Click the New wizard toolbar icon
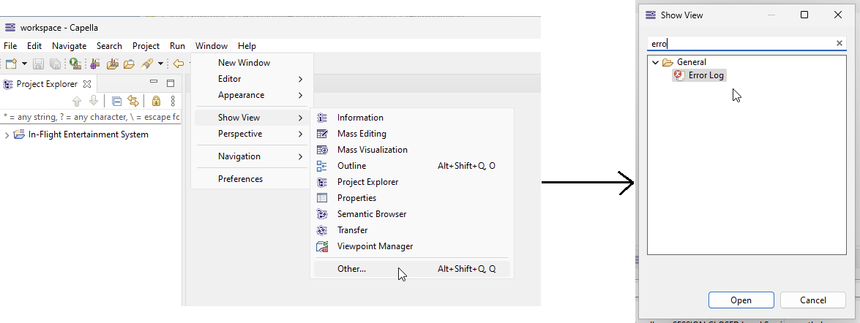860x323 pixels. (x=11, y=64)
